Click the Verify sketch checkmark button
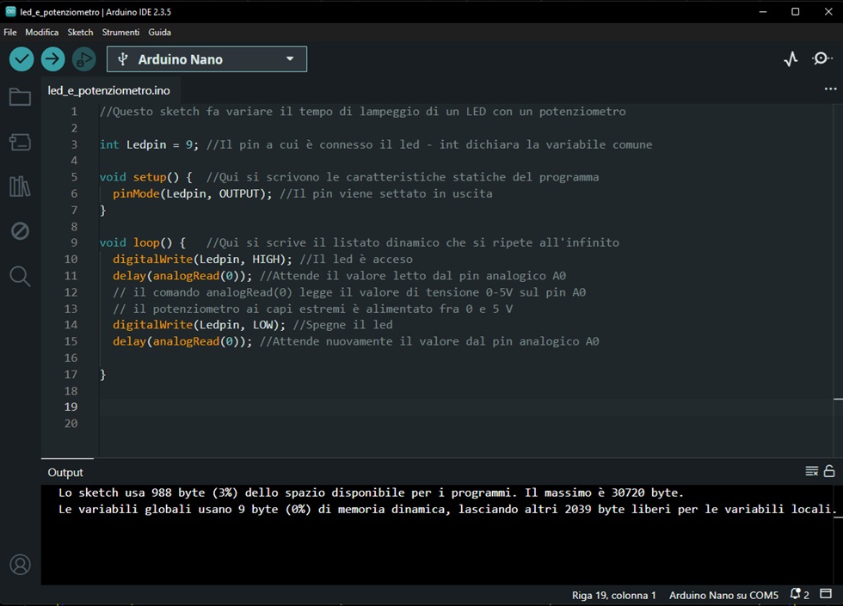 click(22, 59)
